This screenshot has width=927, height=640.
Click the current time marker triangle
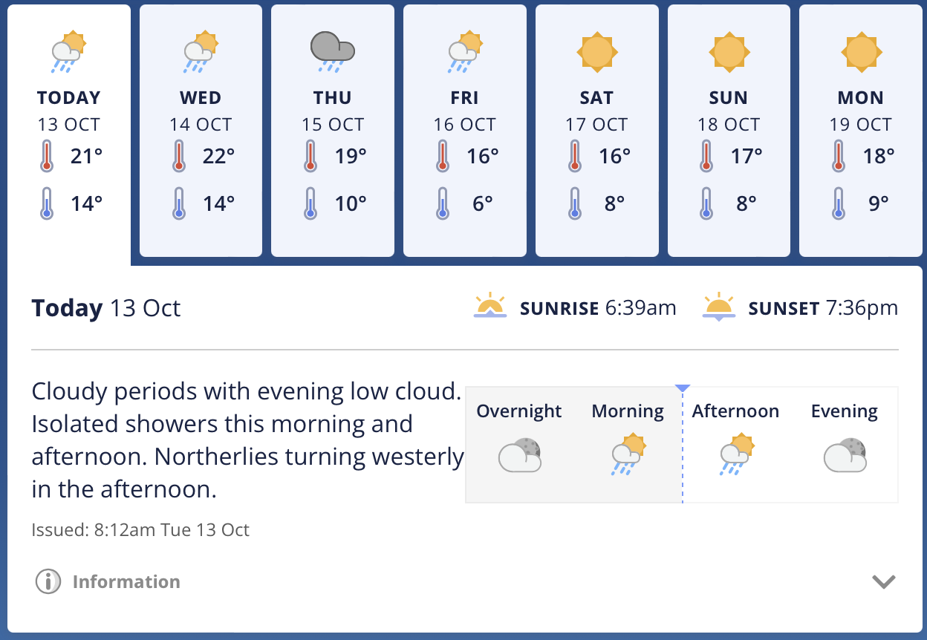tap(683, 388)
